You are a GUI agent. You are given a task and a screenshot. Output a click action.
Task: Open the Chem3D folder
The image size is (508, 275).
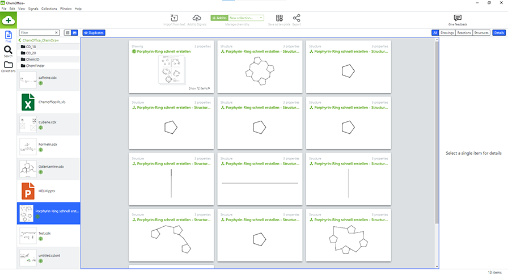(49, 60)
